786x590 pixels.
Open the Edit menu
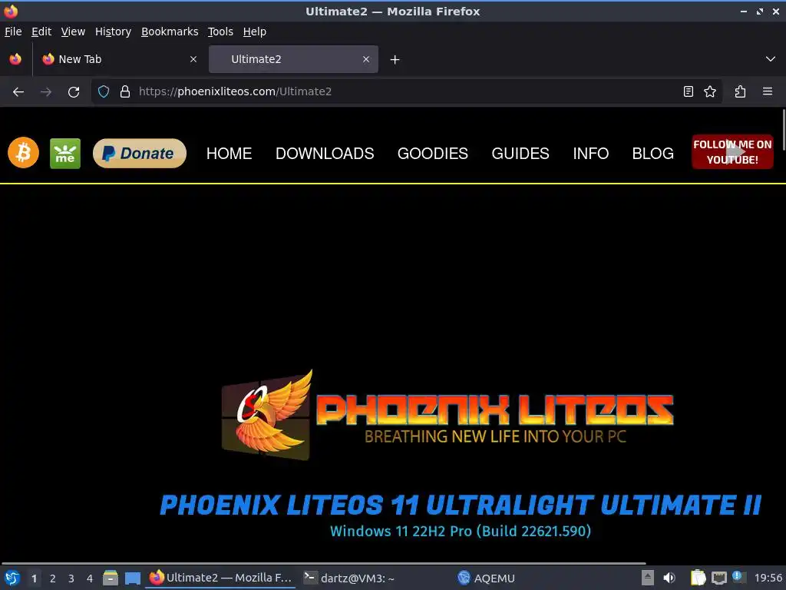[41, 31]
